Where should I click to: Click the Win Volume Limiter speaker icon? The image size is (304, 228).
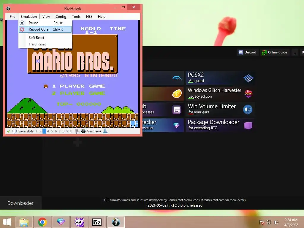click(x=248, y=110)
